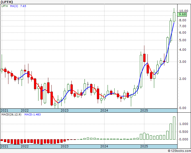Click the 2024 label on price timeline

coord(104,110)
